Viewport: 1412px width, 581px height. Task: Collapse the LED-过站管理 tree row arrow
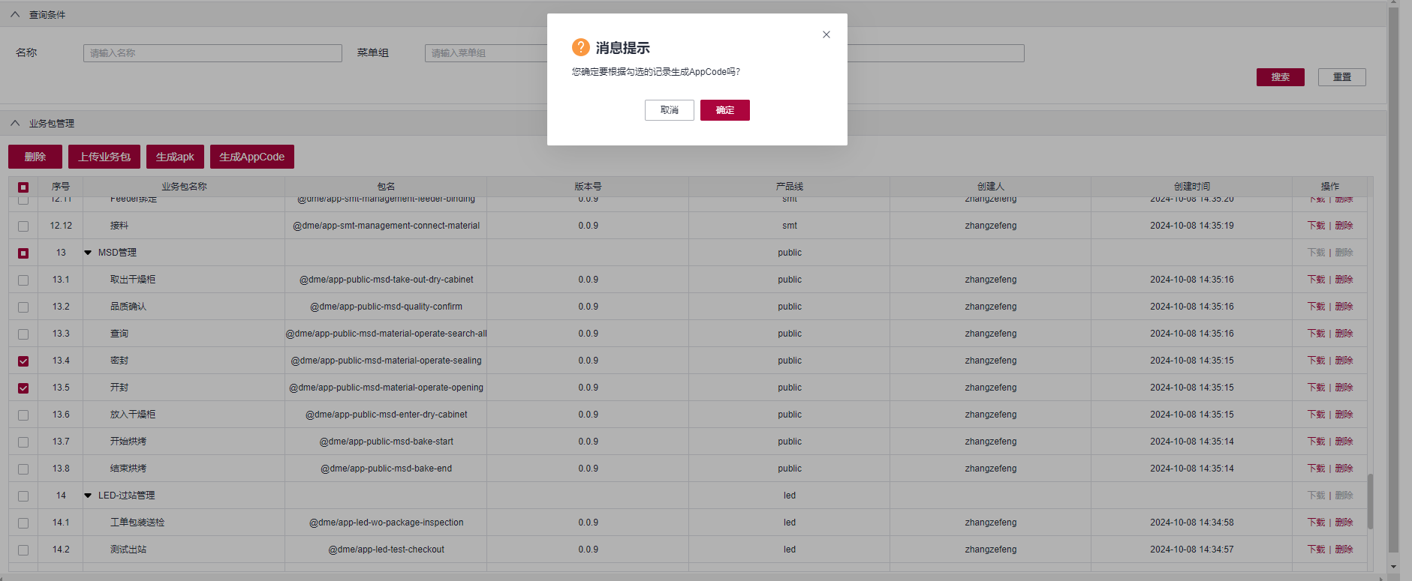[88, 496]
